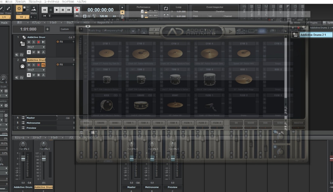Solo track 1 Addictive Drum
Image resolution: width=333 pixels, height=192 pixels.
[33, 42]
